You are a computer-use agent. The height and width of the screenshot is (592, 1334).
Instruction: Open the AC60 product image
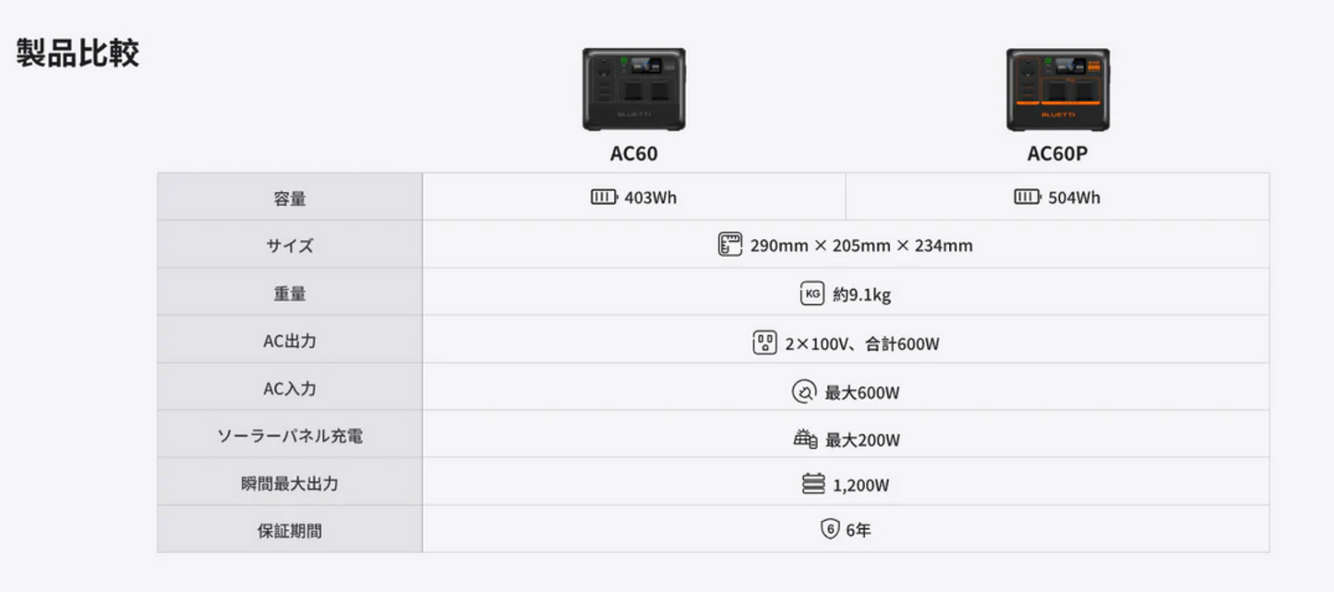click(x=633, y=90)
